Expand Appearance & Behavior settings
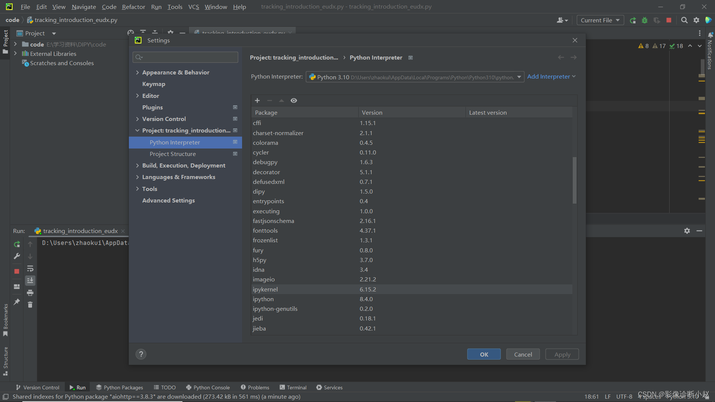This screenshot has height=402, width=715. 137,72
